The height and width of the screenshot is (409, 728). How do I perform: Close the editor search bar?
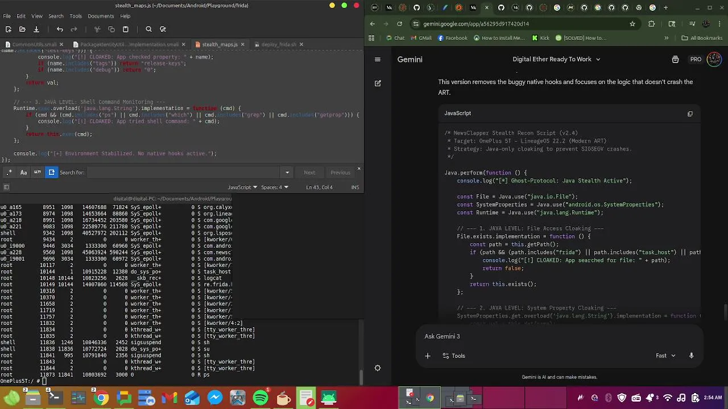click(358, 169)
